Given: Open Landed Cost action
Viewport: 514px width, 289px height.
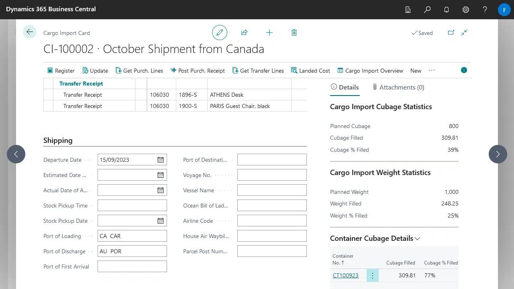Looking at the screenshot, I should tap(310, 71).
